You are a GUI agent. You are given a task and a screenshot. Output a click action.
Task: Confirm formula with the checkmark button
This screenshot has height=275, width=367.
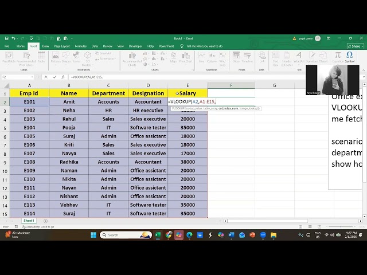(54, 77)
